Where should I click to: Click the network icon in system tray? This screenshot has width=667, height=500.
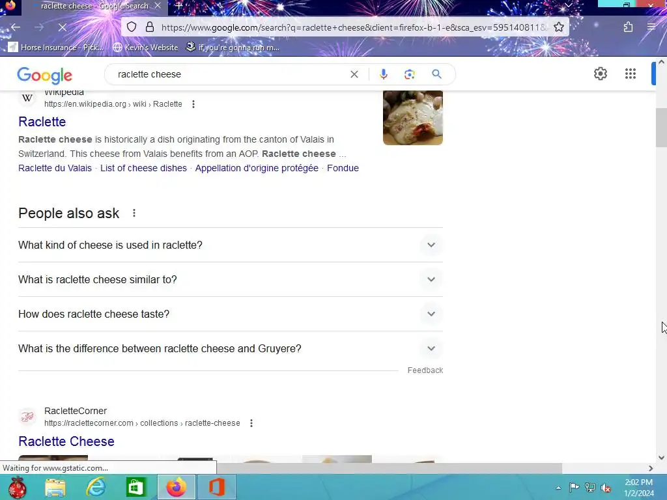pos(589,487)
